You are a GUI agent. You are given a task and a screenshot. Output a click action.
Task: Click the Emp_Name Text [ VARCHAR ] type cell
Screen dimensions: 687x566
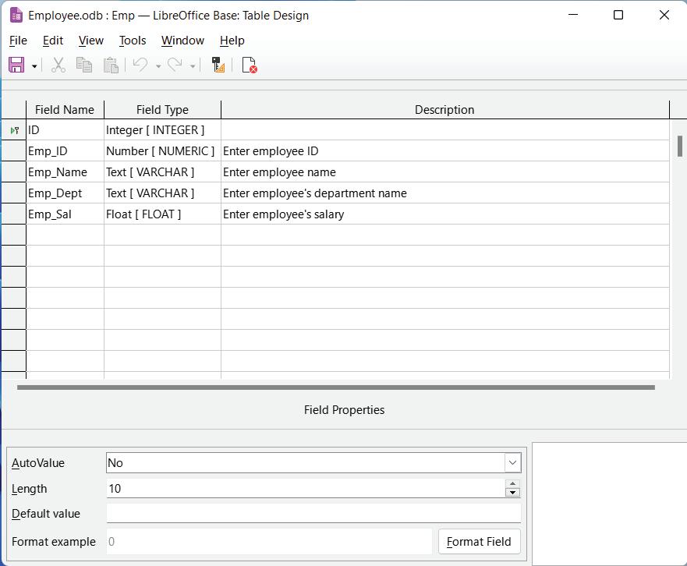[162, 172]
